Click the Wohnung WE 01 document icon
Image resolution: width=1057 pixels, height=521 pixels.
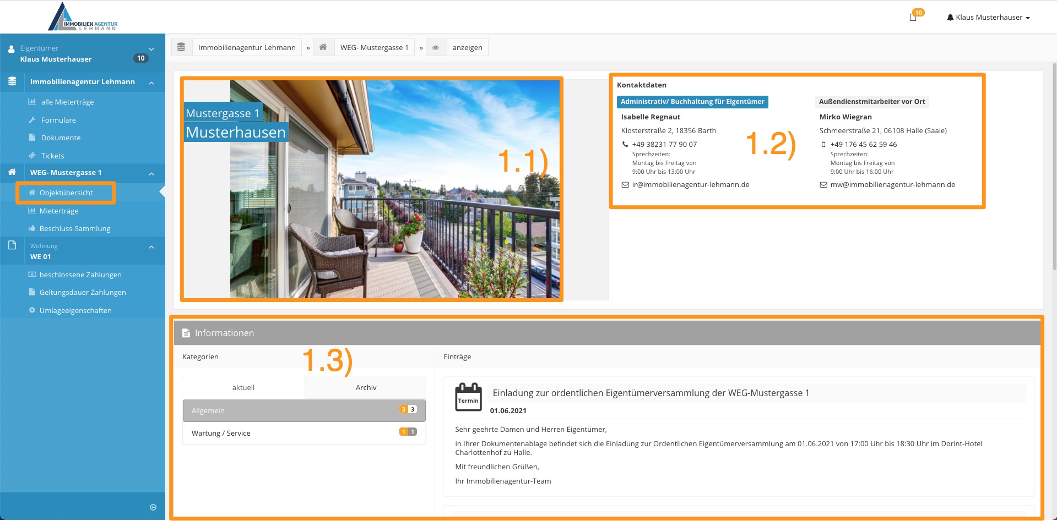point(12,245)
